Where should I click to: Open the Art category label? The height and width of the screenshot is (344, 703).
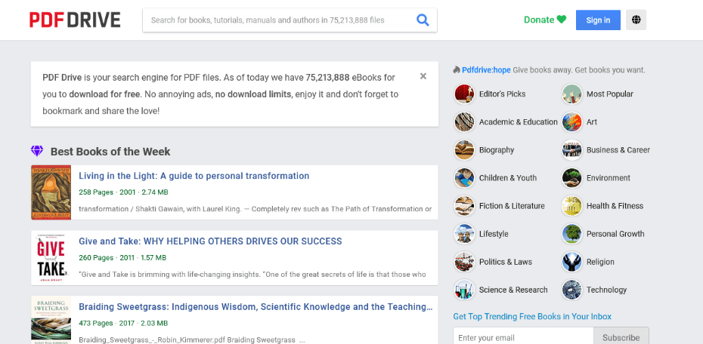(x=592, y=121)
